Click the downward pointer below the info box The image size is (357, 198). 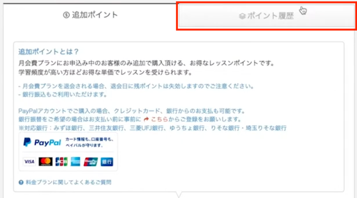pyautogui.click(x=179, y=195)
